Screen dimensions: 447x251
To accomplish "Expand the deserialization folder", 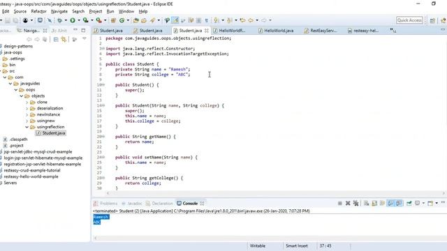I will tap(27, 109).
